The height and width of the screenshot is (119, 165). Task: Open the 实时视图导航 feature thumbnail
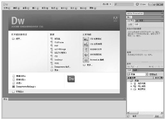(86, 55)
